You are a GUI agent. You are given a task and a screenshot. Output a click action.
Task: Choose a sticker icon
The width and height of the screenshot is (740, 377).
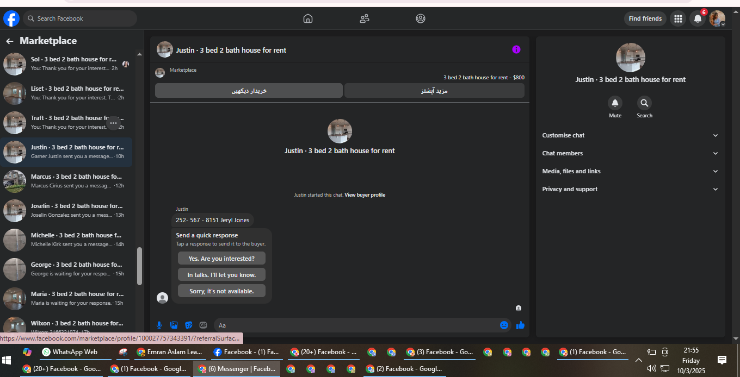pyautogui.click(x=189, y=325)
